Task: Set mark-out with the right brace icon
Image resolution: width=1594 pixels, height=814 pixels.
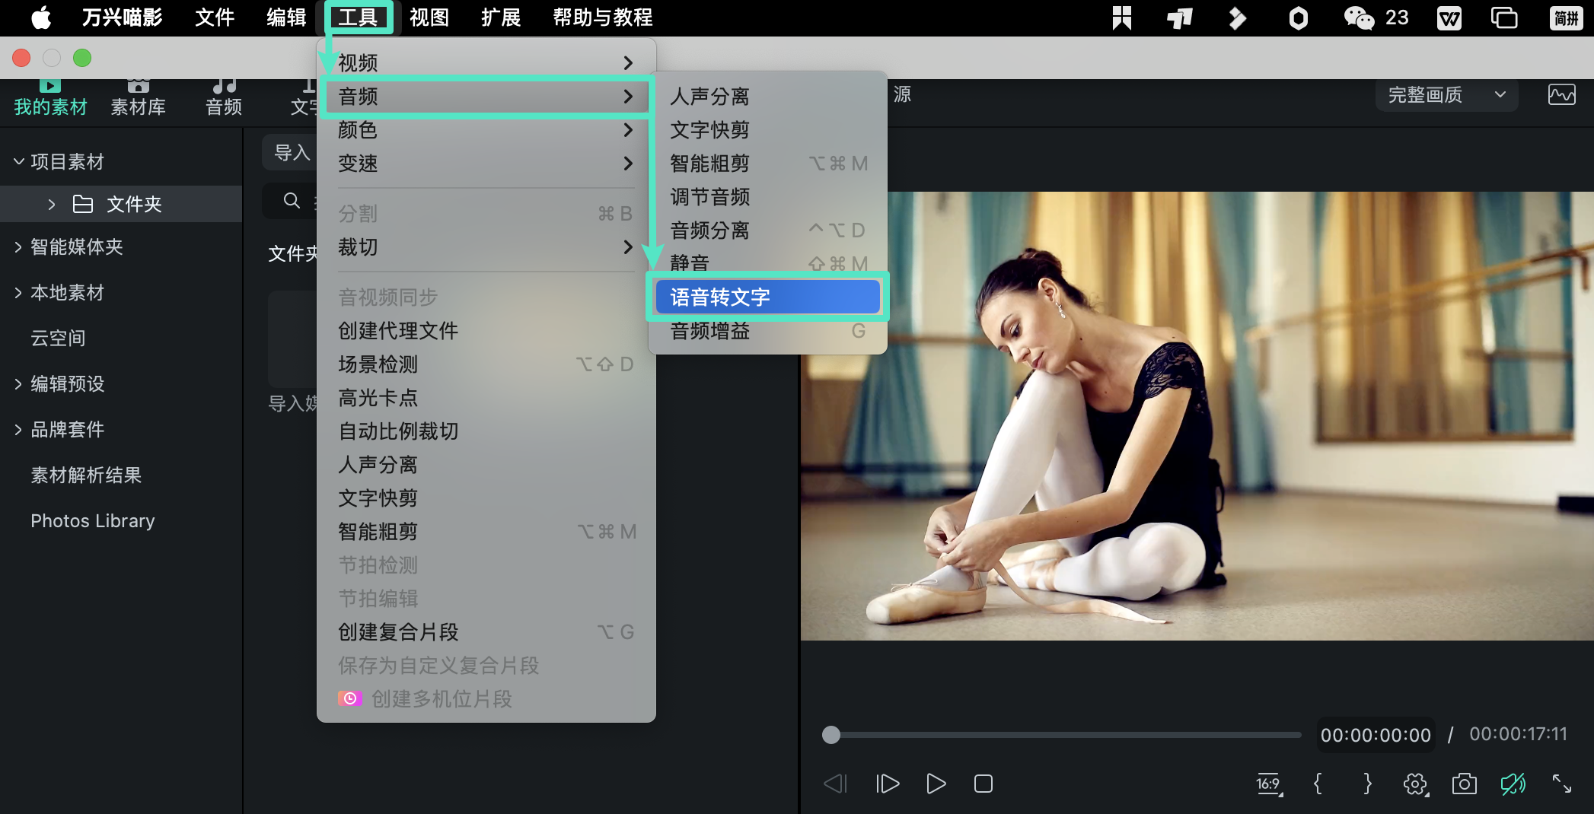Action: tap(1367, 784)
